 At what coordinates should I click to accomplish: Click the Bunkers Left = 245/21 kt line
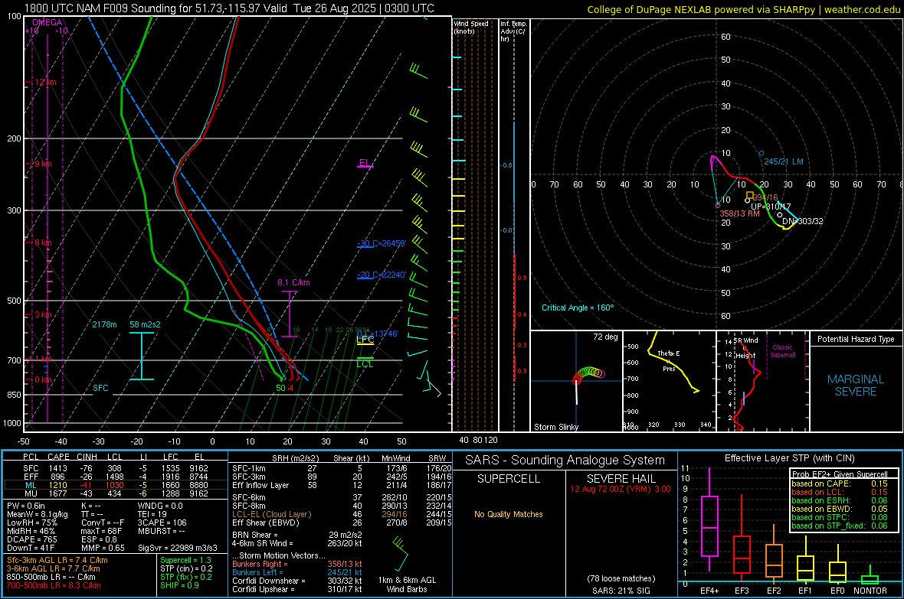pyautogui.click(x=297, y=572)
